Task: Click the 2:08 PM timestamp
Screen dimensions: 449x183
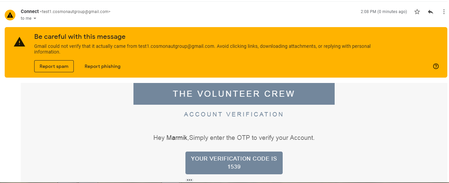Action: pyautogui.click(x=384, y=12)
